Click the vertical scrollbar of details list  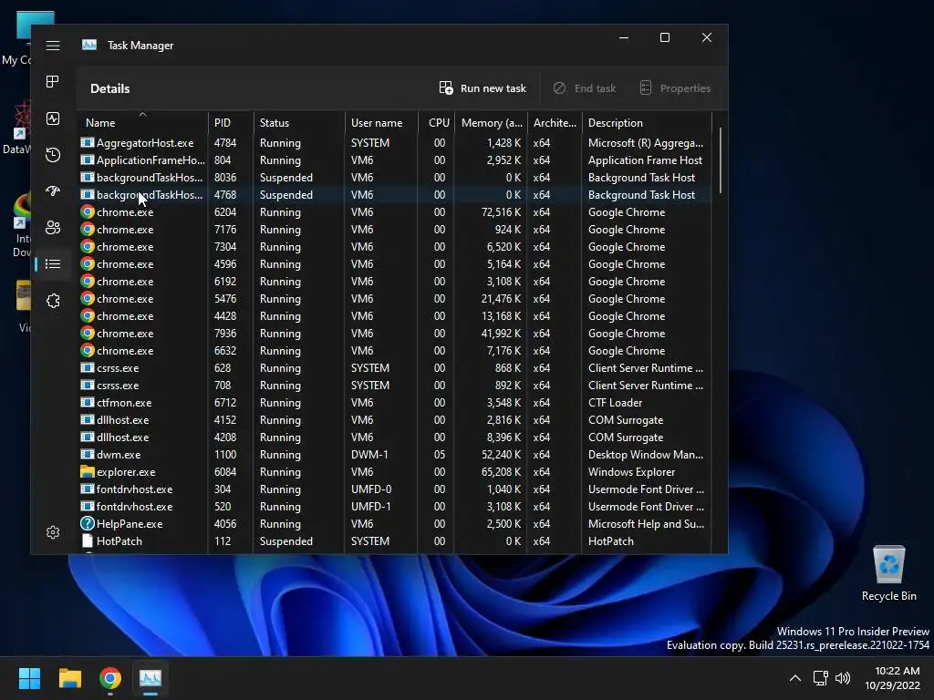click(721, 160)
